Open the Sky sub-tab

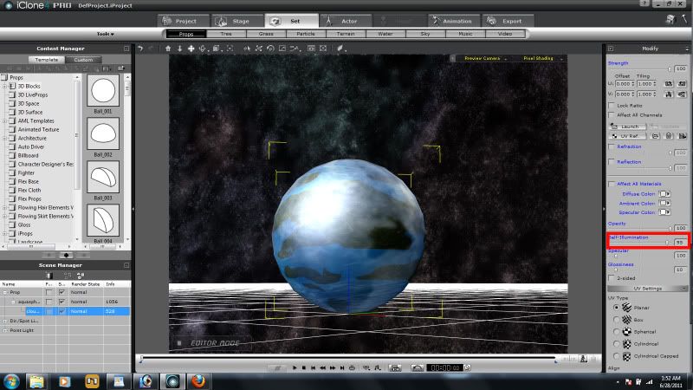[425, 34]
